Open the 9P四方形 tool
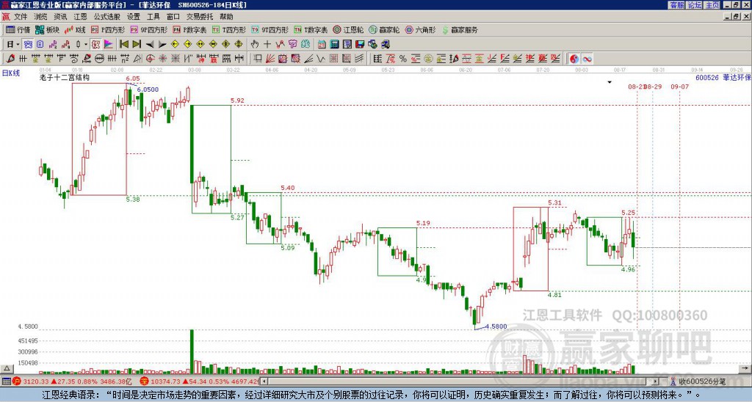Image resolution: width=752 pixels, height=402 pixels. click(x=149, y=29)
